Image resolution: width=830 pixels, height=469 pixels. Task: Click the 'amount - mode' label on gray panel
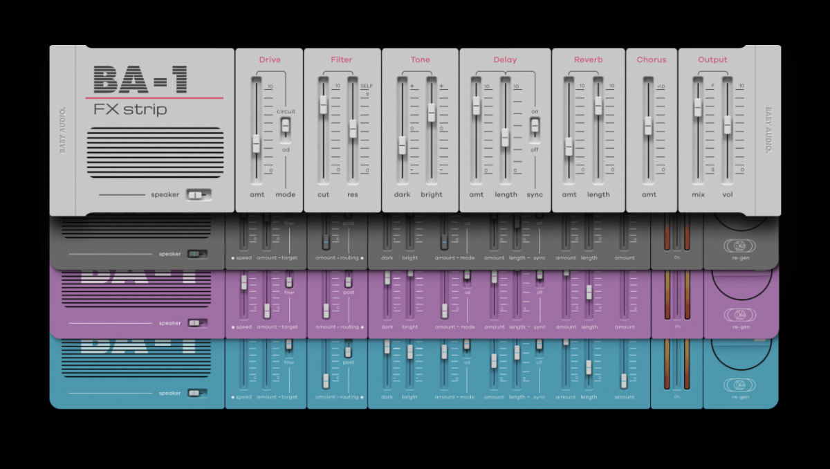click(x=454, y=258)
